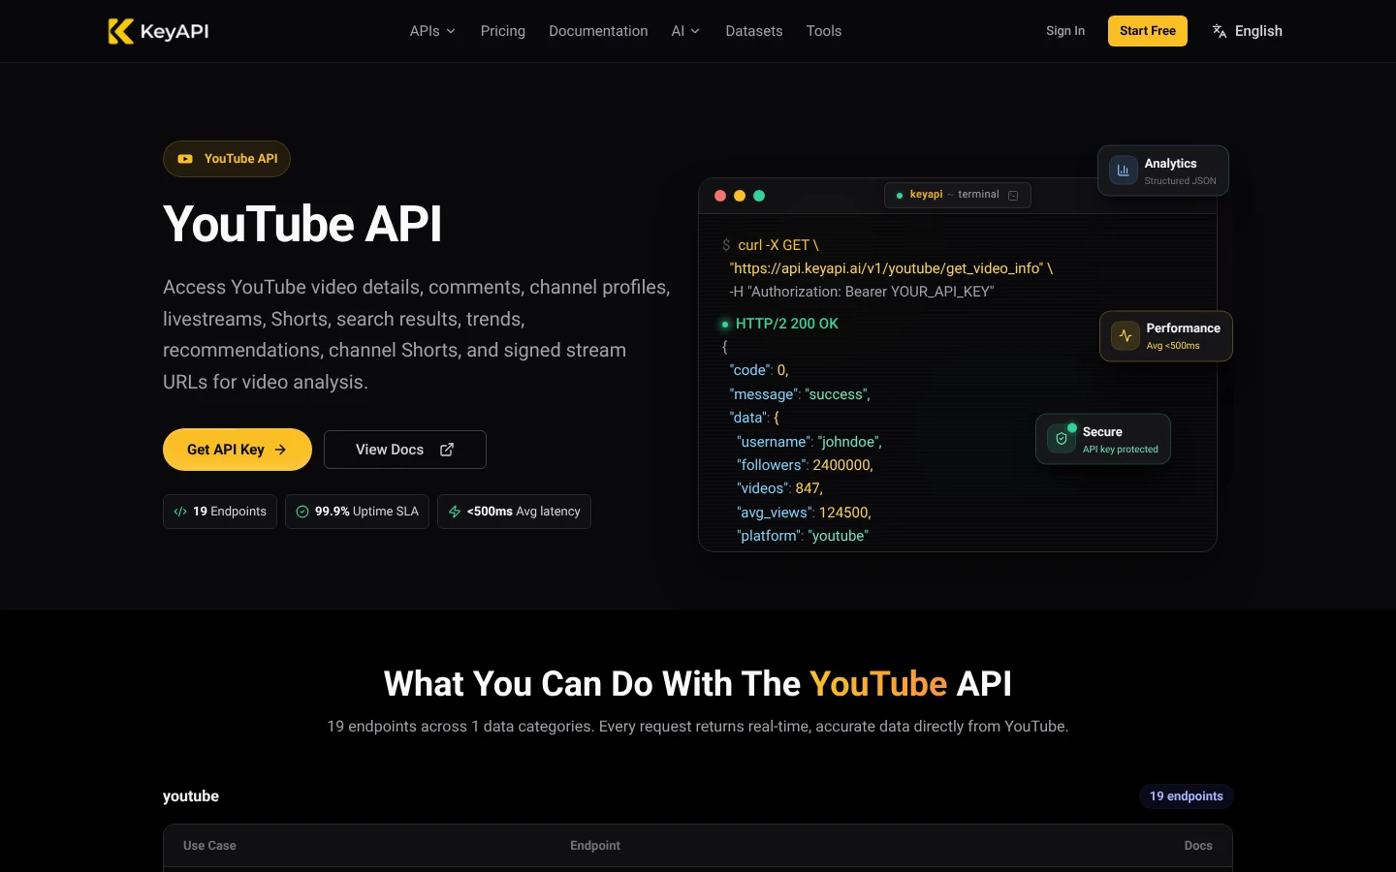Viewport: 1396px width, 872px height.
Task: Click the Docs column header
Action: point(1198,846)
